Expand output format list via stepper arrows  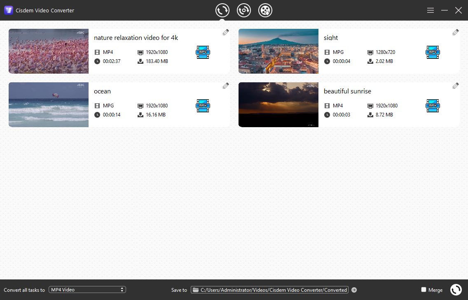pos(122,289)
